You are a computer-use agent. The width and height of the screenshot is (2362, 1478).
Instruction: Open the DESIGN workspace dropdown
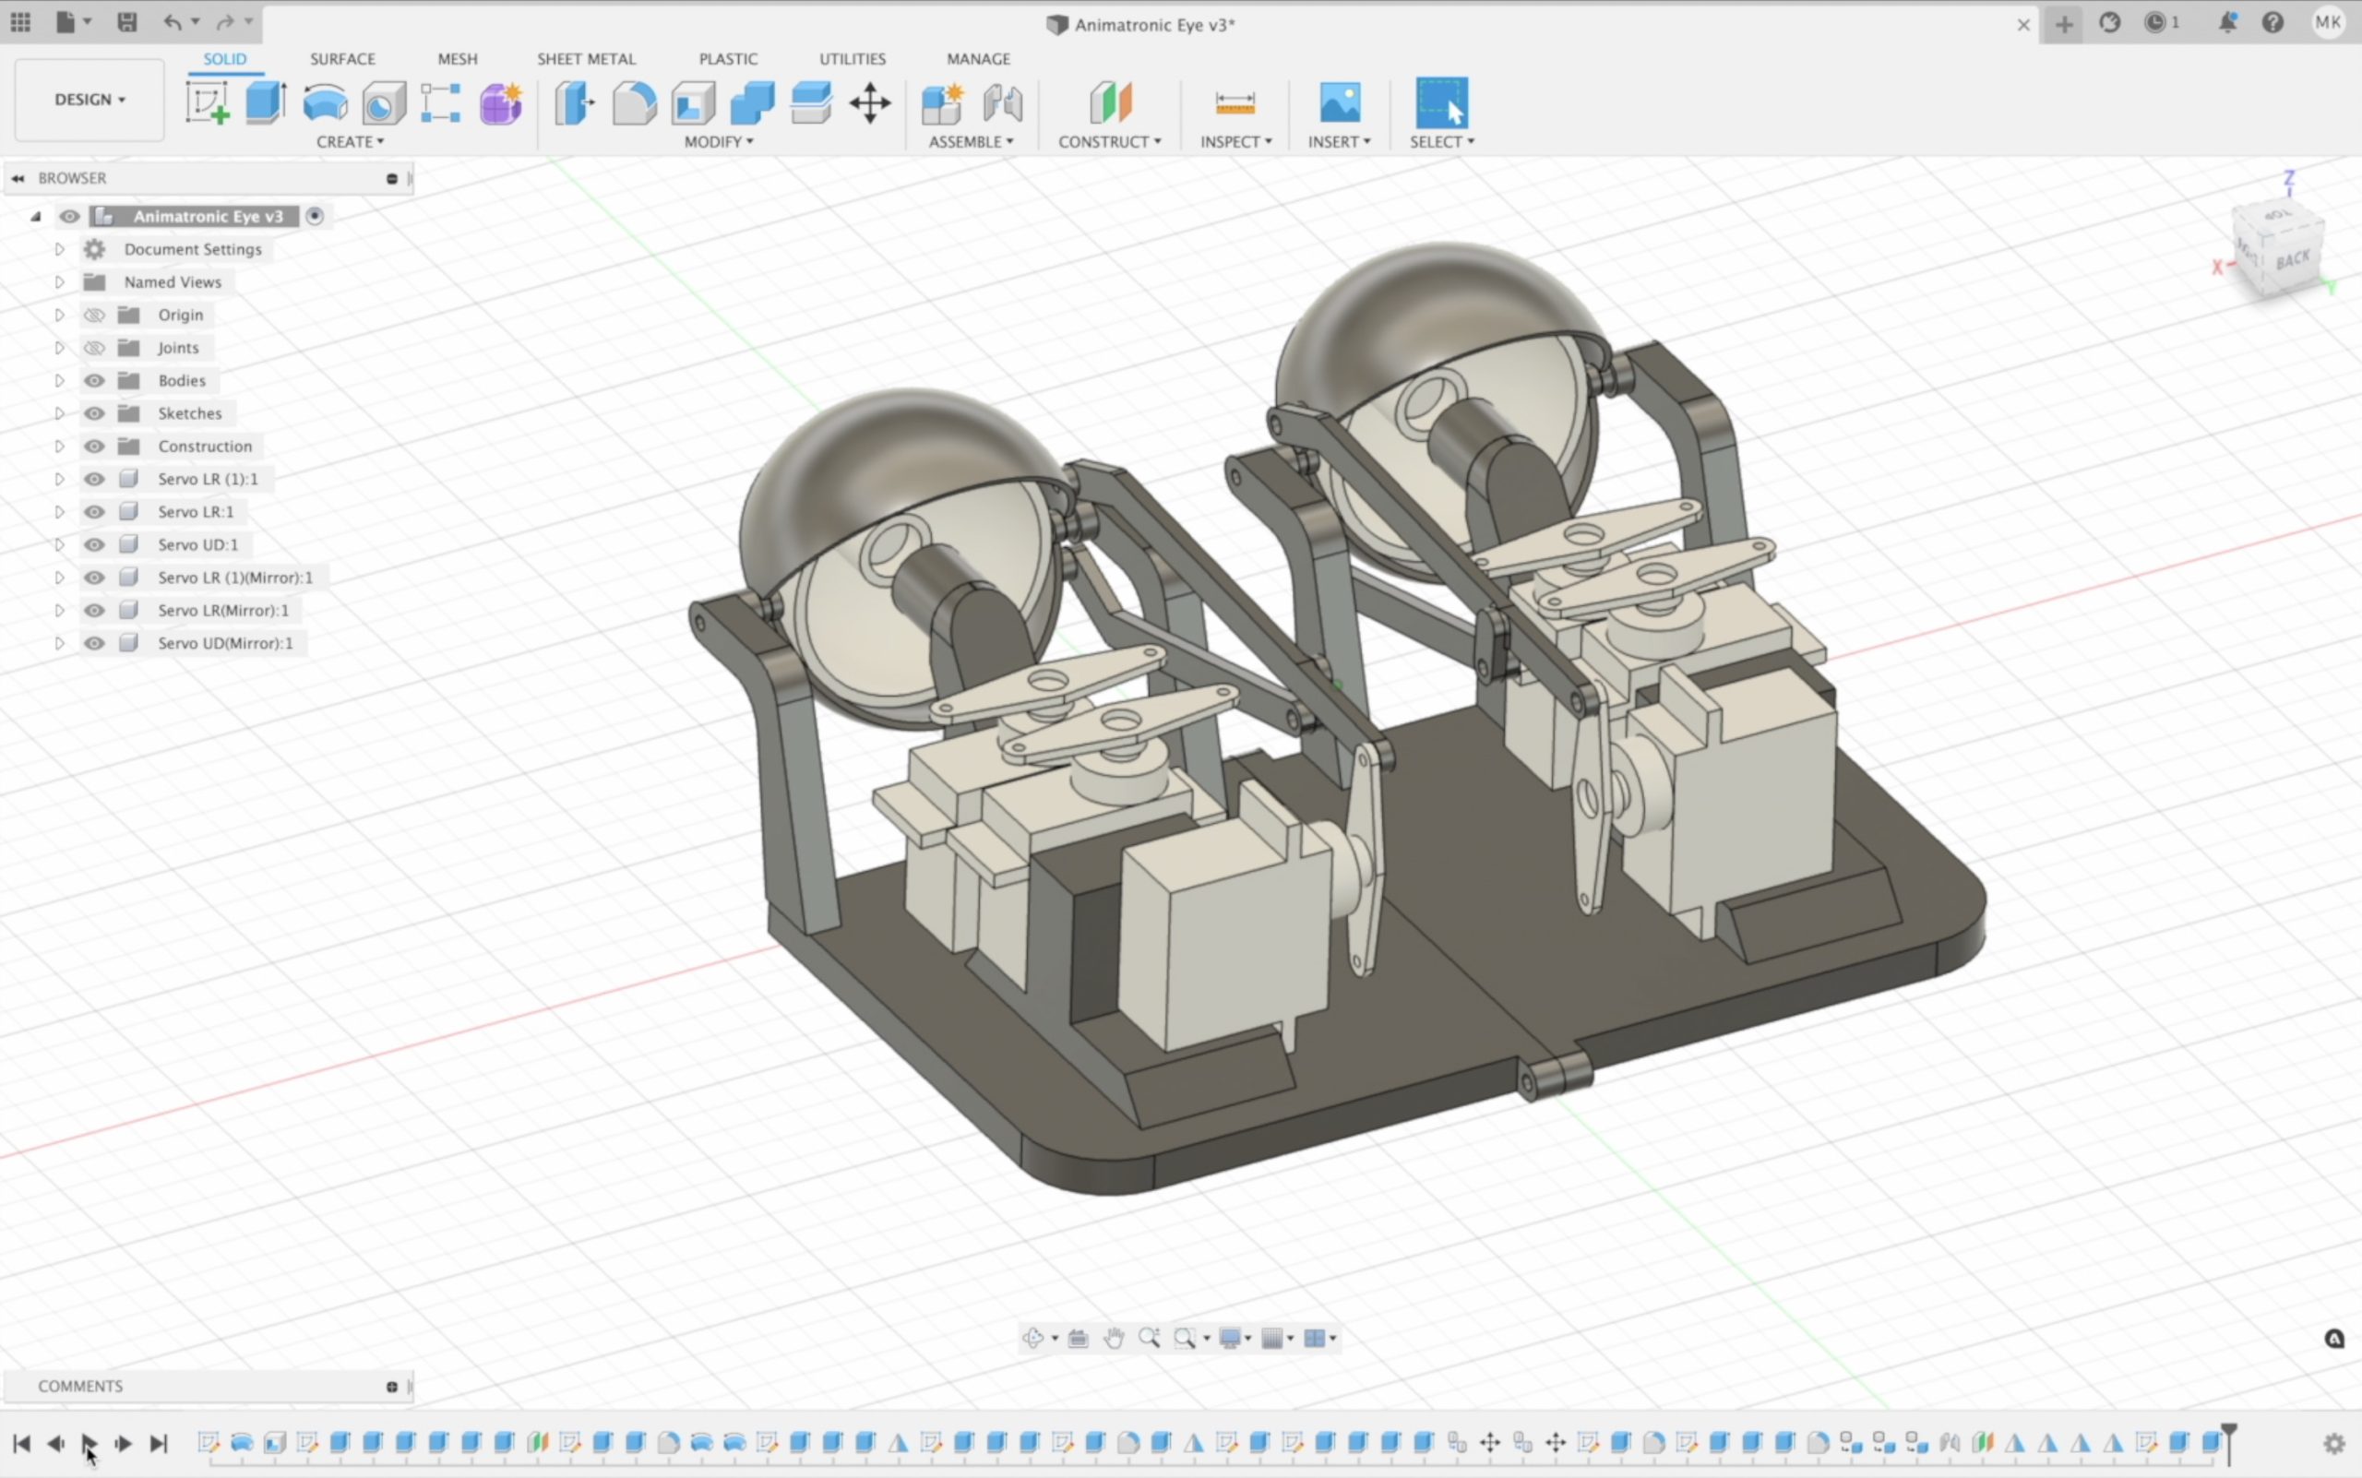coord(89,100)
